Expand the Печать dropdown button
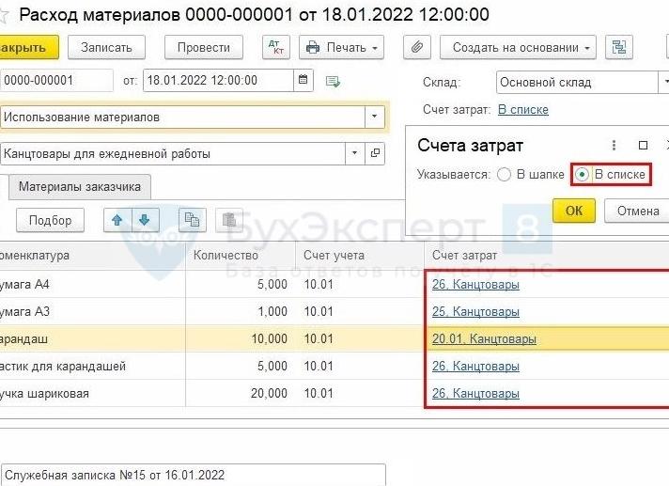Viewport: 669px width, 486px height. tap(341, 47)
